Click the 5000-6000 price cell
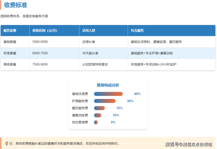Image resolution: width=217 pixels, height=149 pixels. (40, 42)
